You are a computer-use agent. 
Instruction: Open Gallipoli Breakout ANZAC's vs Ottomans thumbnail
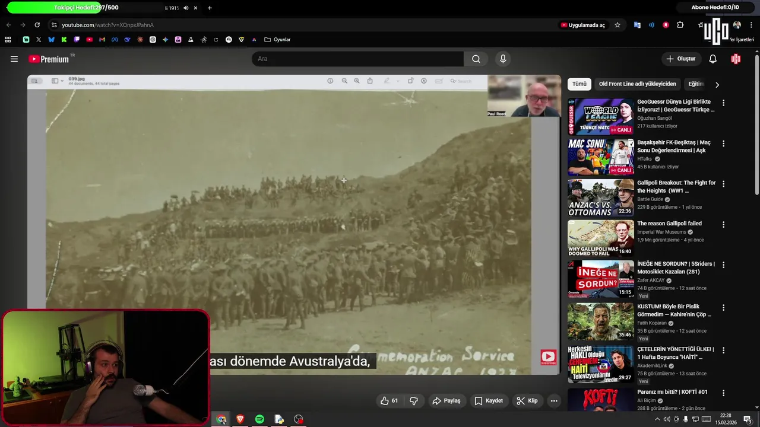[x=601, y=198]
